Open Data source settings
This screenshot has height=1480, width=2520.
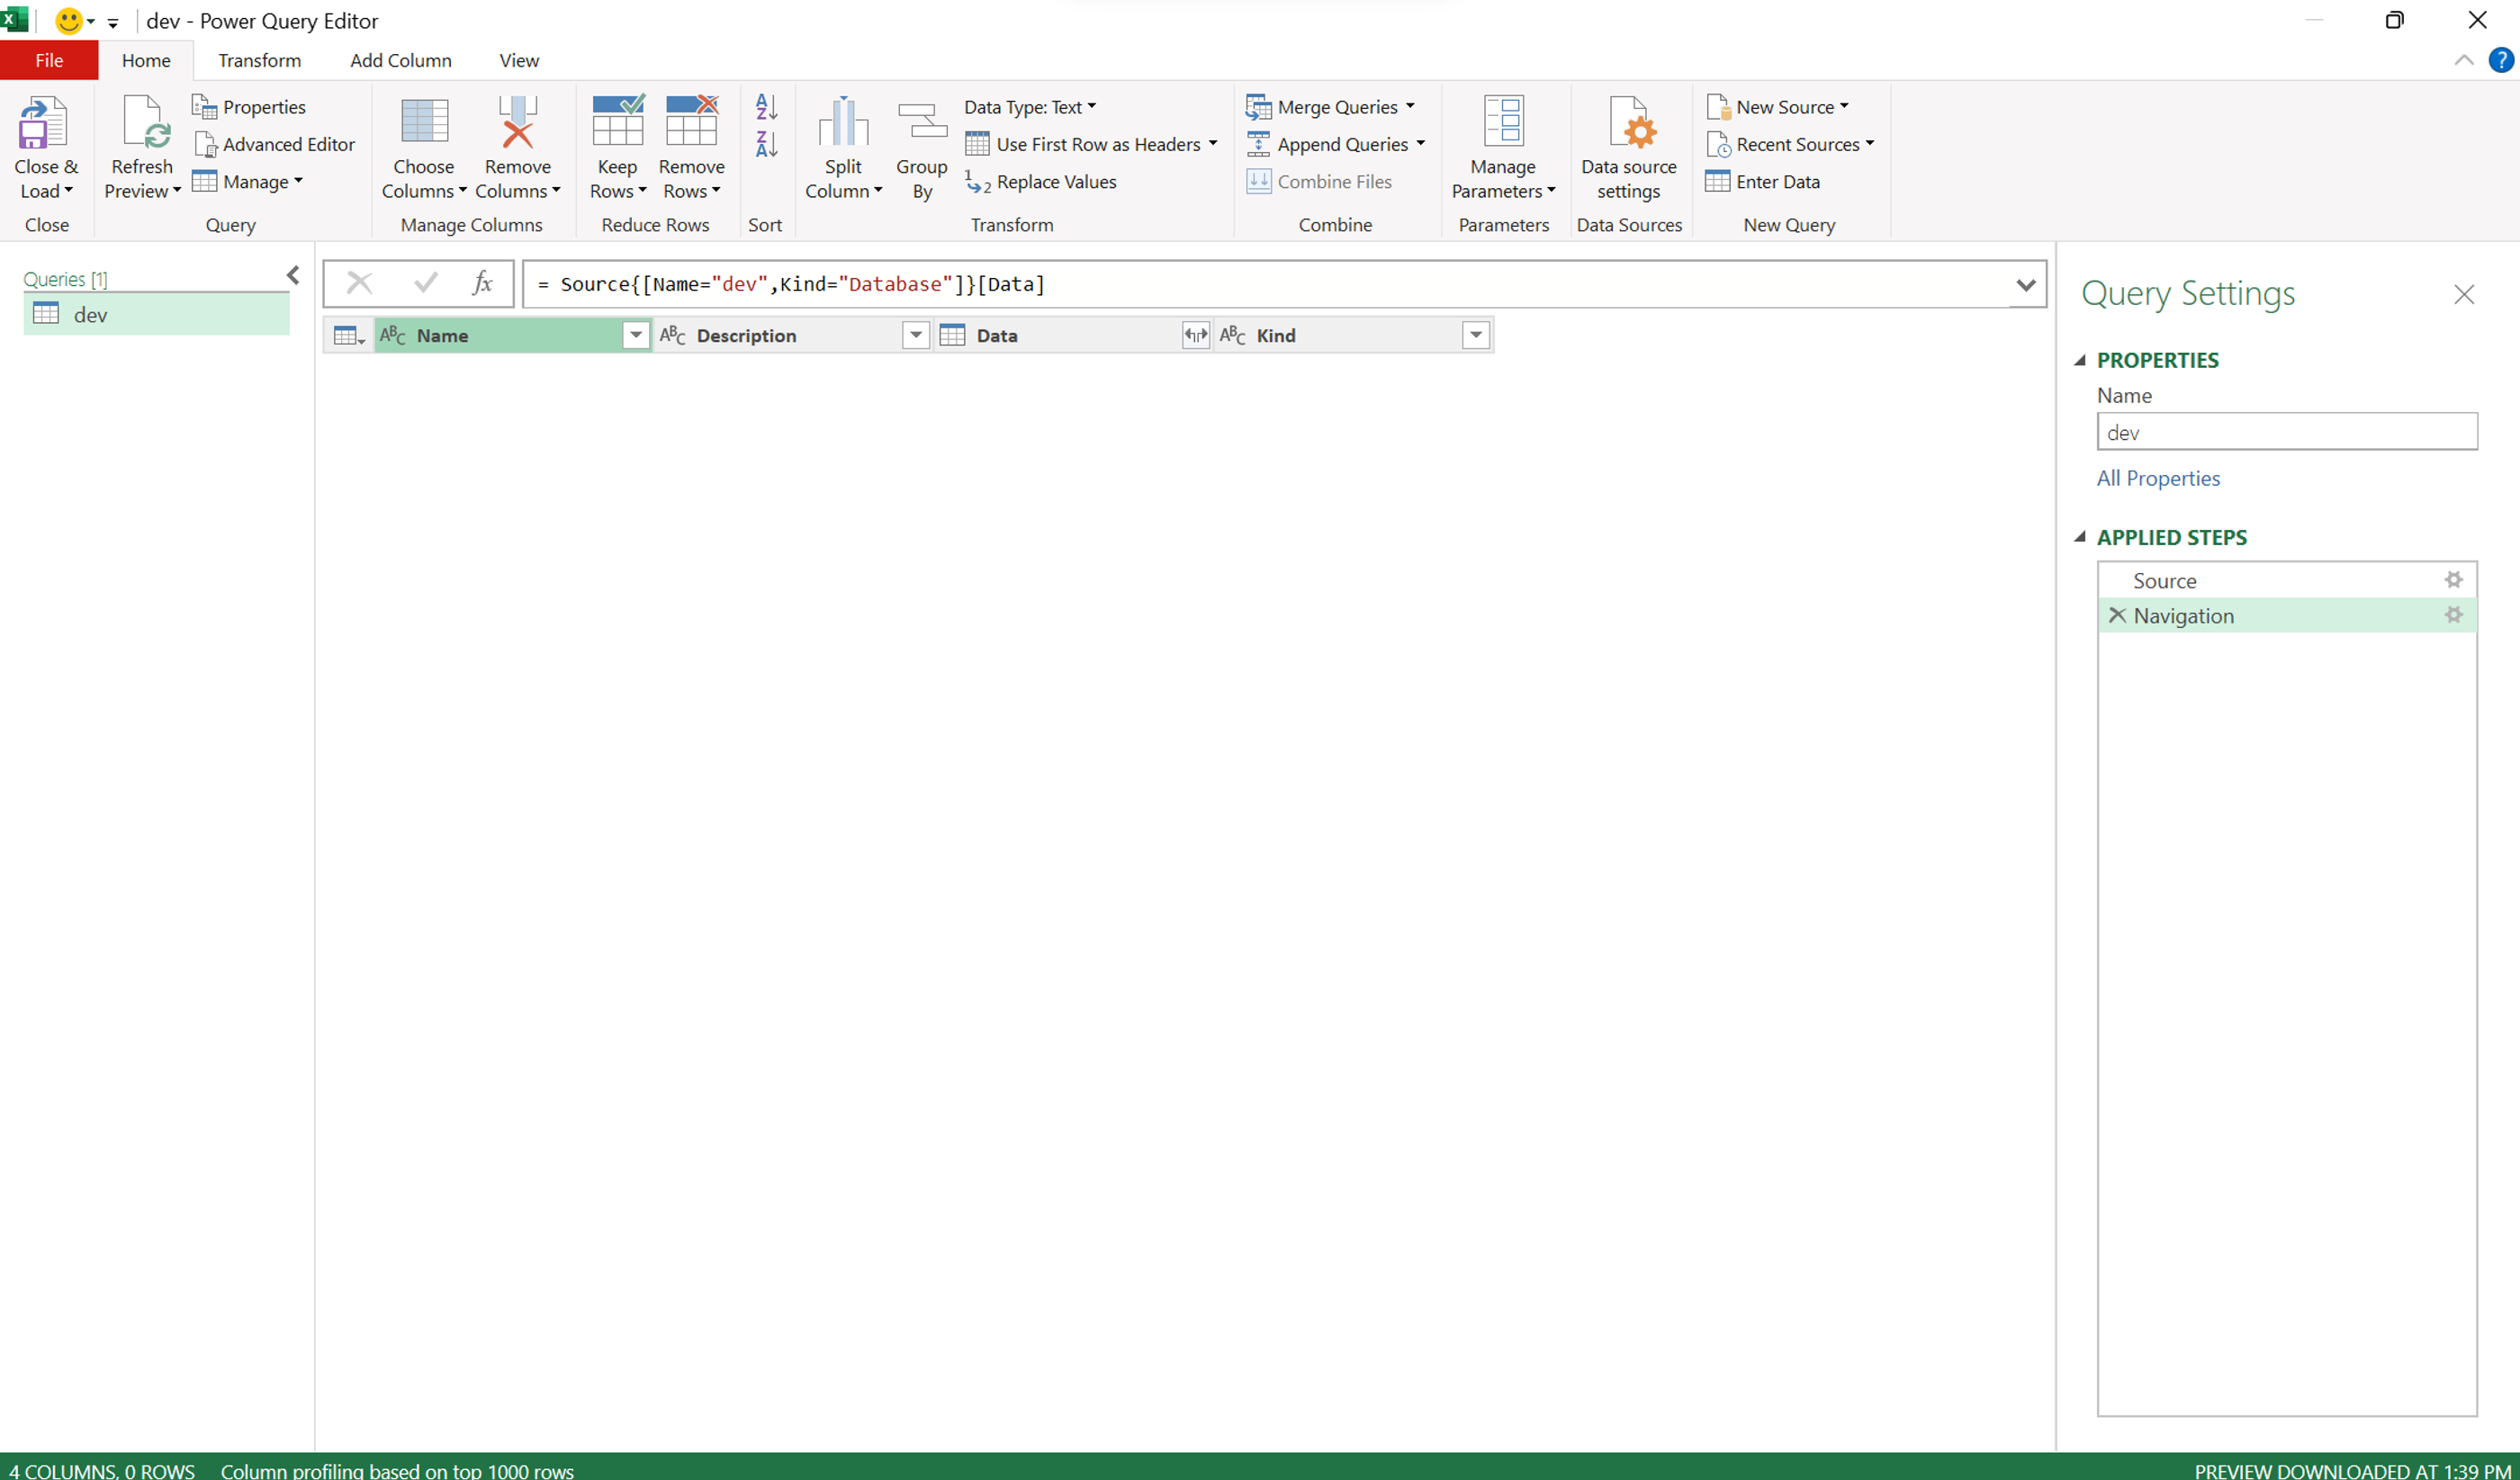[x=1628, y=147]
